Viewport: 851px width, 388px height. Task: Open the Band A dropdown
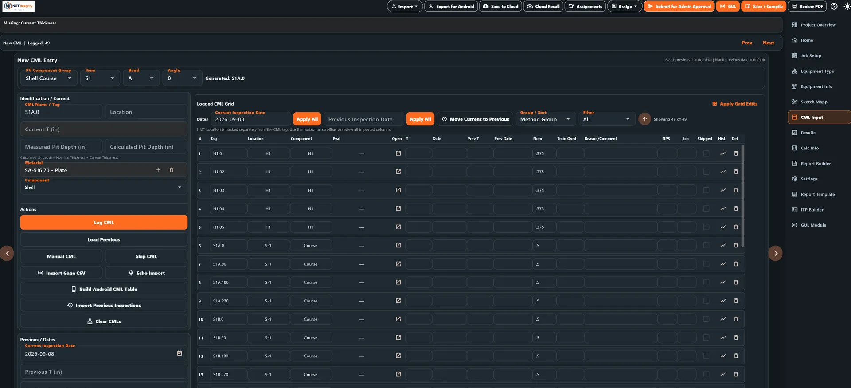coord(141,78)
